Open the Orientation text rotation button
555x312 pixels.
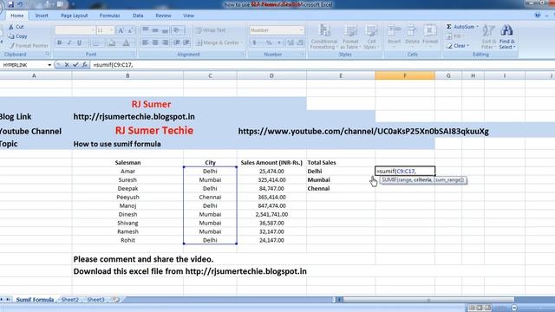(178, 30)
